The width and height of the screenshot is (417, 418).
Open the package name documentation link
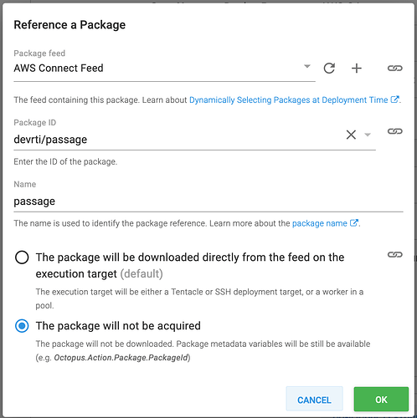pyautogui.click(x=320, y=223)
